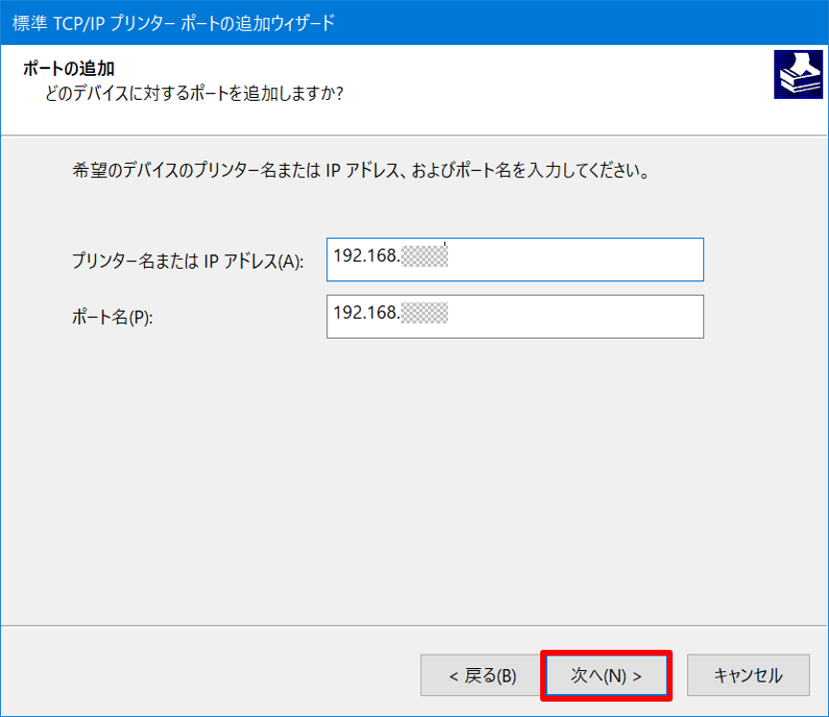Image resolution: width=829 pixels, height=717 pixels.
Task: Click inside the プリンター名またはIPアドレス field
Action: point(513,258)
